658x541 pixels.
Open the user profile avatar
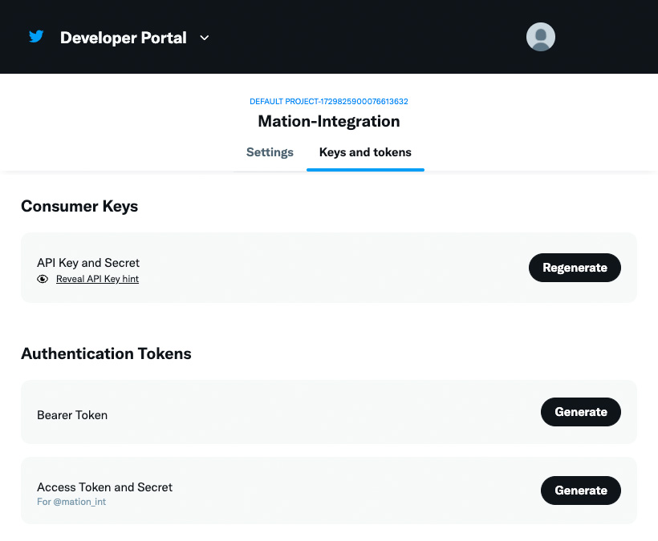(x=541, y=37)
